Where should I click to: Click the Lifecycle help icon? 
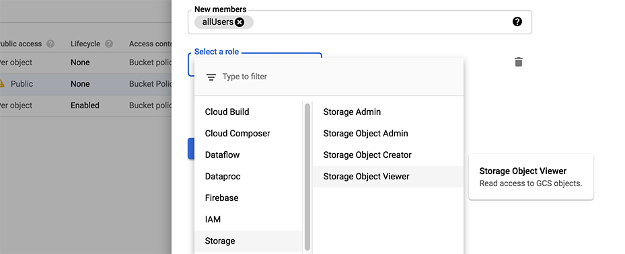point(109,44)
